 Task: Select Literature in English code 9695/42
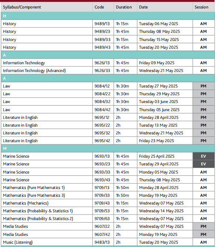coord(102,141)
